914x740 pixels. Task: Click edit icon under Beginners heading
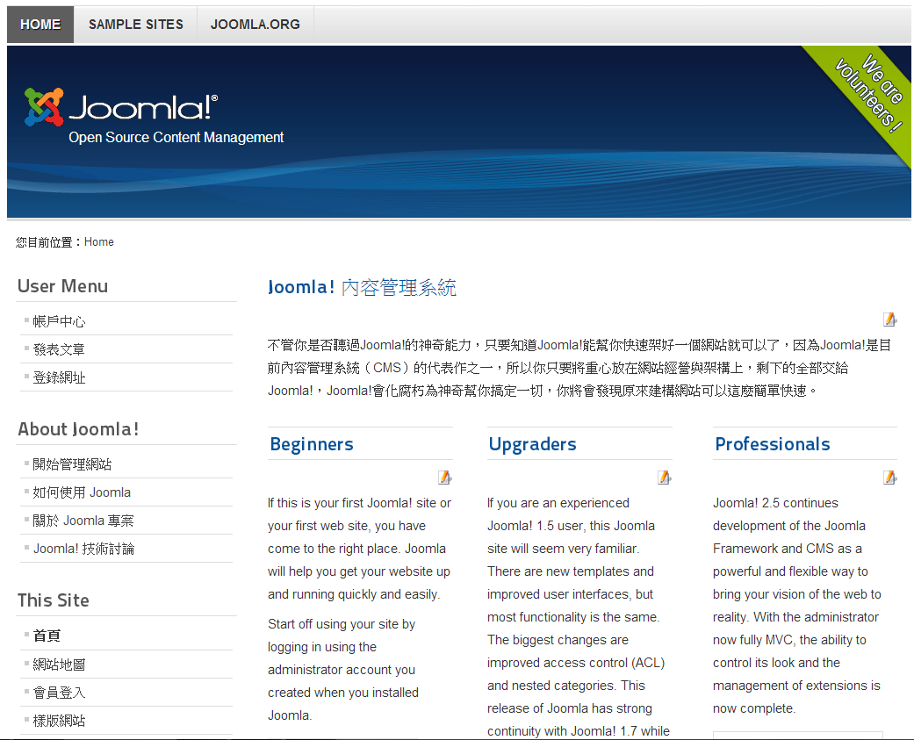pos(445,478)
